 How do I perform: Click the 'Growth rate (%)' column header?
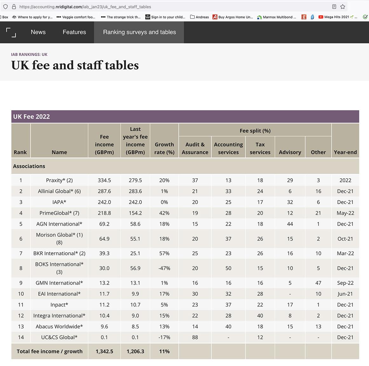[x=164, y=148]
